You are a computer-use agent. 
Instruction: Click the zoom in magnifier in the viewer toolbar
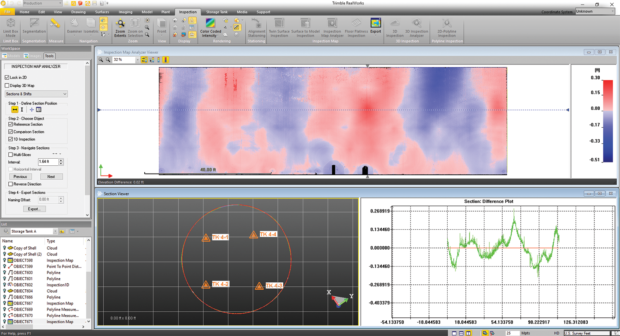(x=101, y=60)
